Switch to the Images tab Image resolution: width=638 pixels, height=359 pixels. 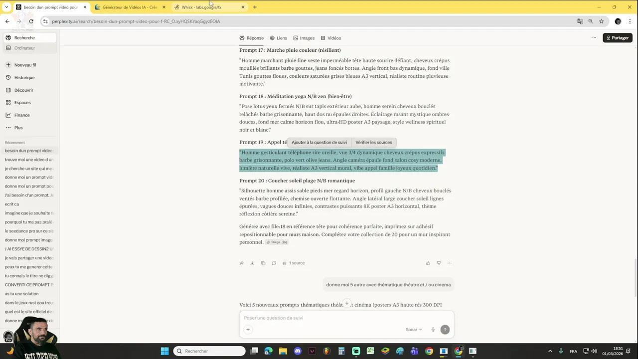304,38
